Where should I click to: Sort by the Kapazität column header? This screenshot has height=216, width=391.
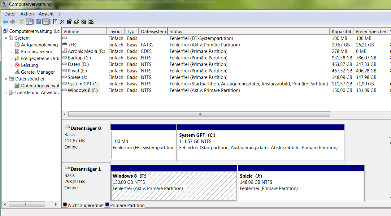click(342, 32)
